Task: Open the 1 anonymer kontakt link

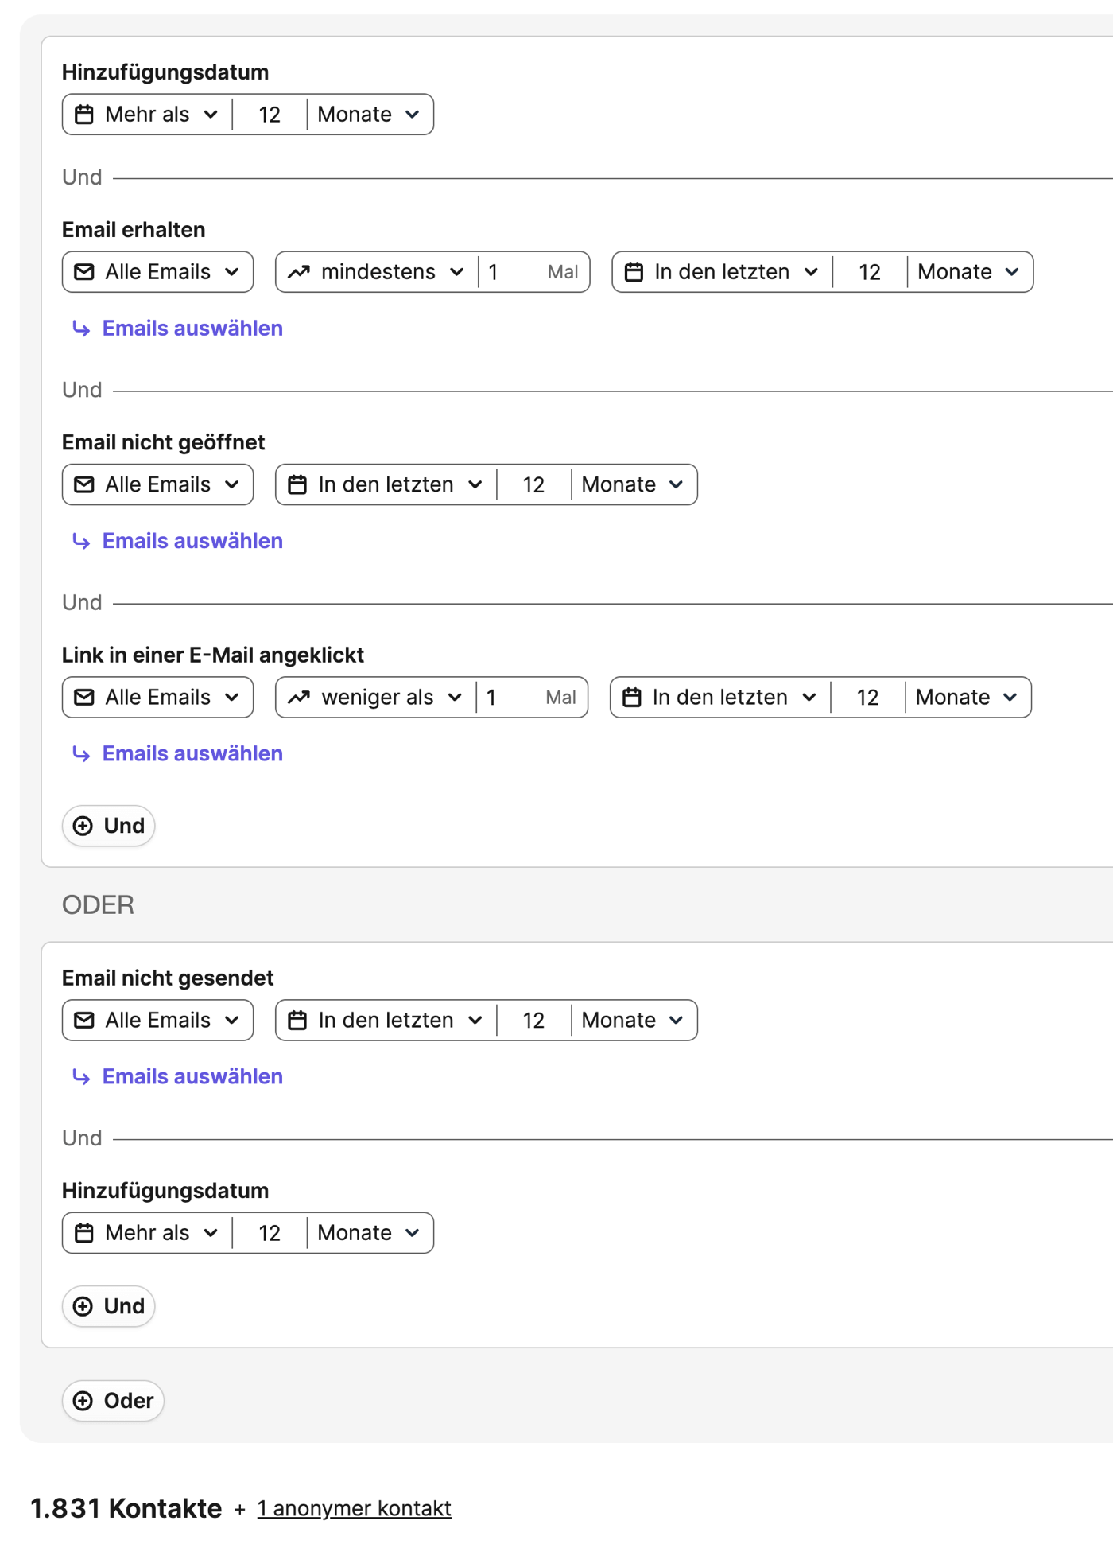Action: [x=354, y=1508]
